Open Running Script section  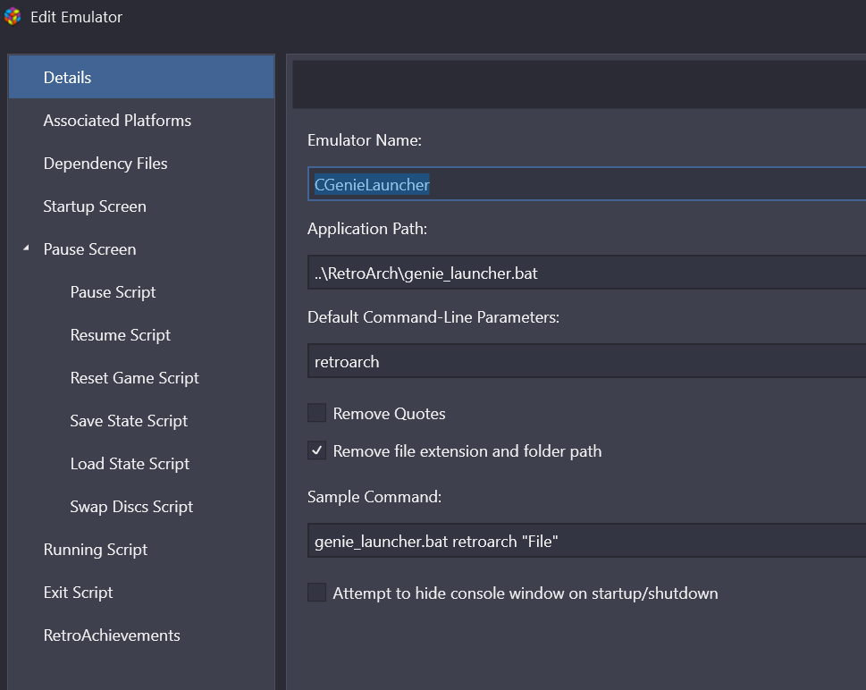pyautogui.click(x=141, y=550)
